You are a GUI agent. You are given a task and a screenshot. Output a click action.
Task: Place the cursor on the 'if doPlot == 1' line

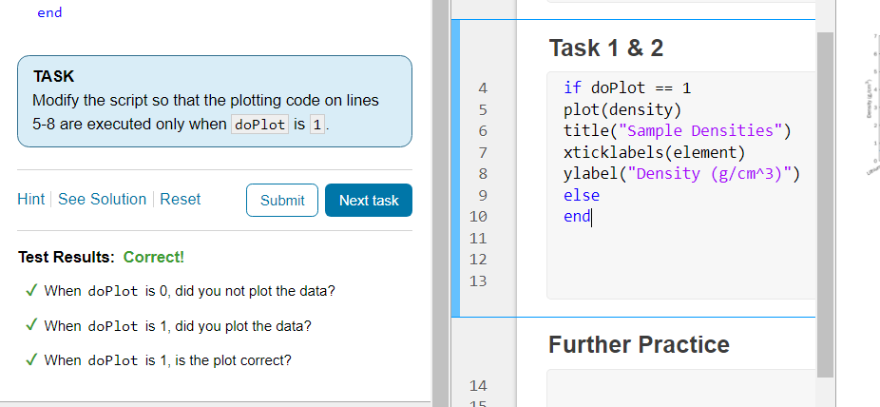[626, 87]
